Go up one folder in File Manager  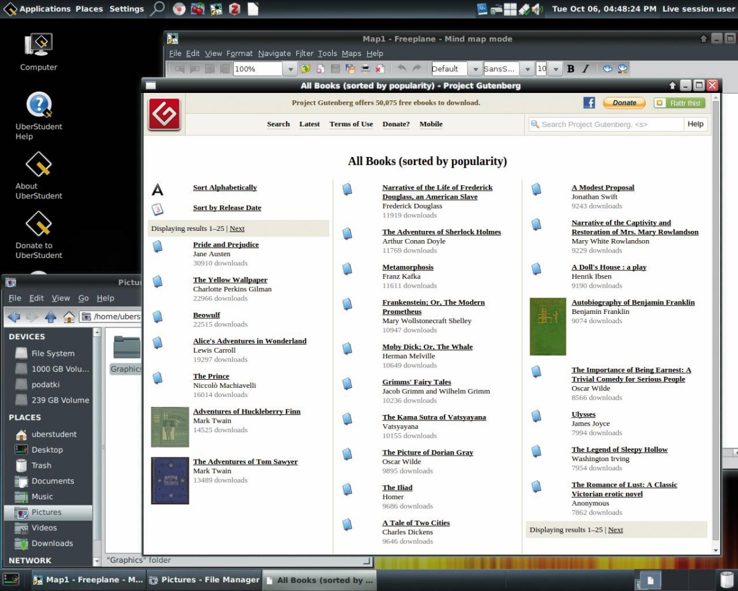[x=50, y=317]
